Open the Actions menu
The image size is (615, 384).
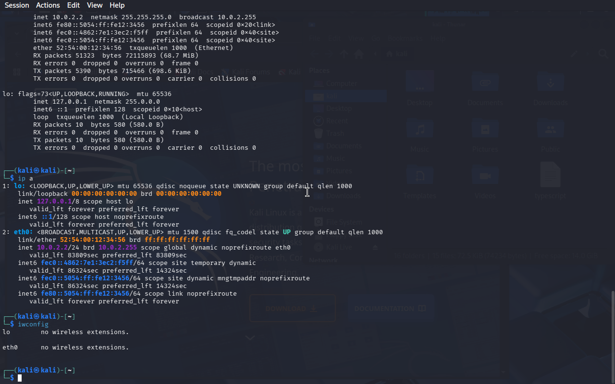pos(48,5)
